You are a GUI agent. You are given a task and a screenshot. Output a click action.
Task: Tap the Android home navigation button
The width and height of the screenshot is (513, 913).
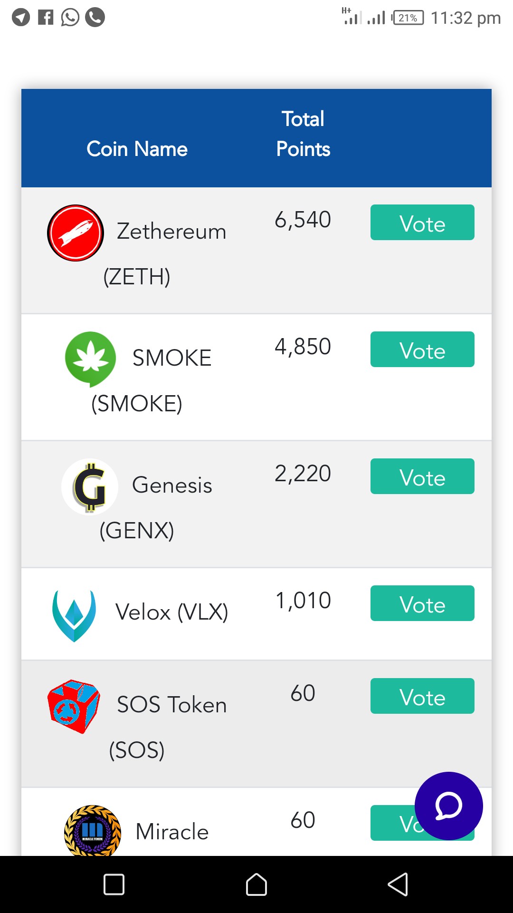click(256, 884)
